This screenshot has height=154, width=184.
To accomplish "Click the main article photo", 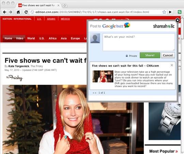I will [73, 119].
